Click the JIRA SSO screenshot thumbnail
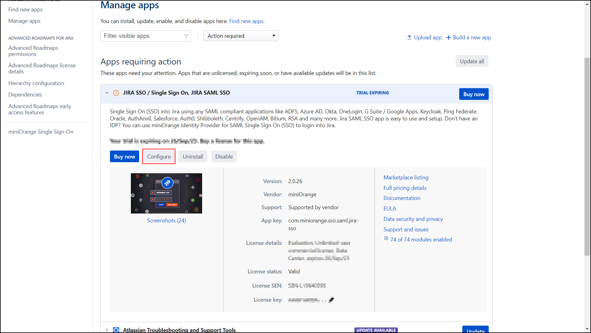This screenshot has height=333, width=591. click(166, 193)
